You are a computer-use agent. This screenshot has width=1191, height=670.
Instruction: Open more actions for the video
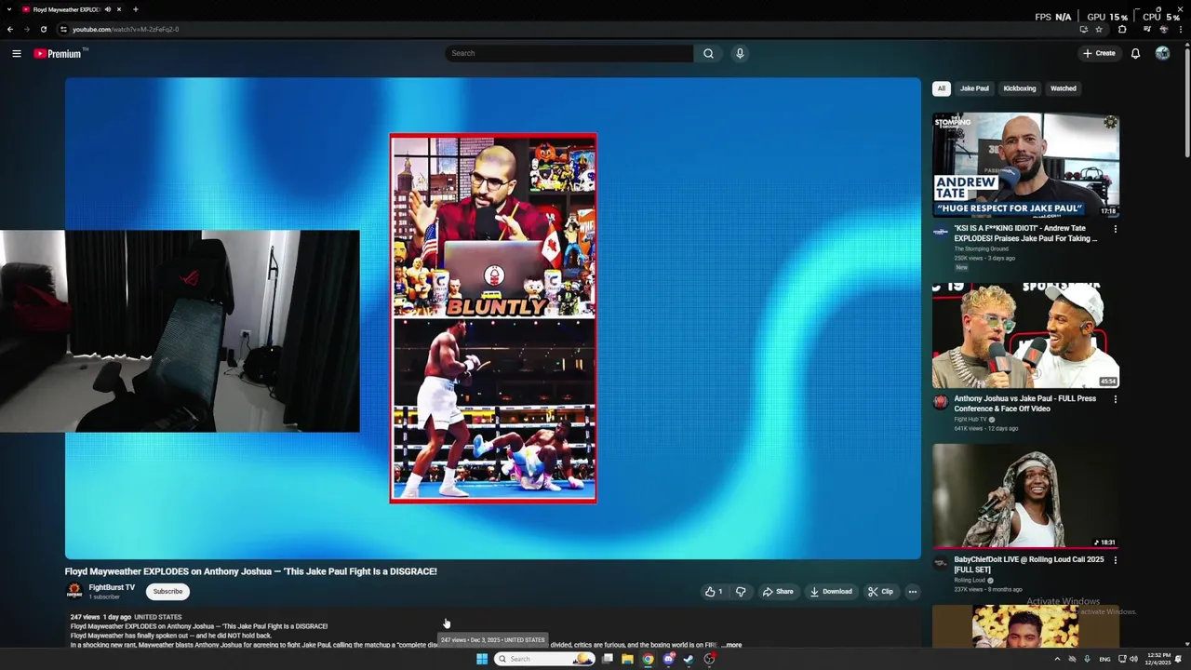912,592
